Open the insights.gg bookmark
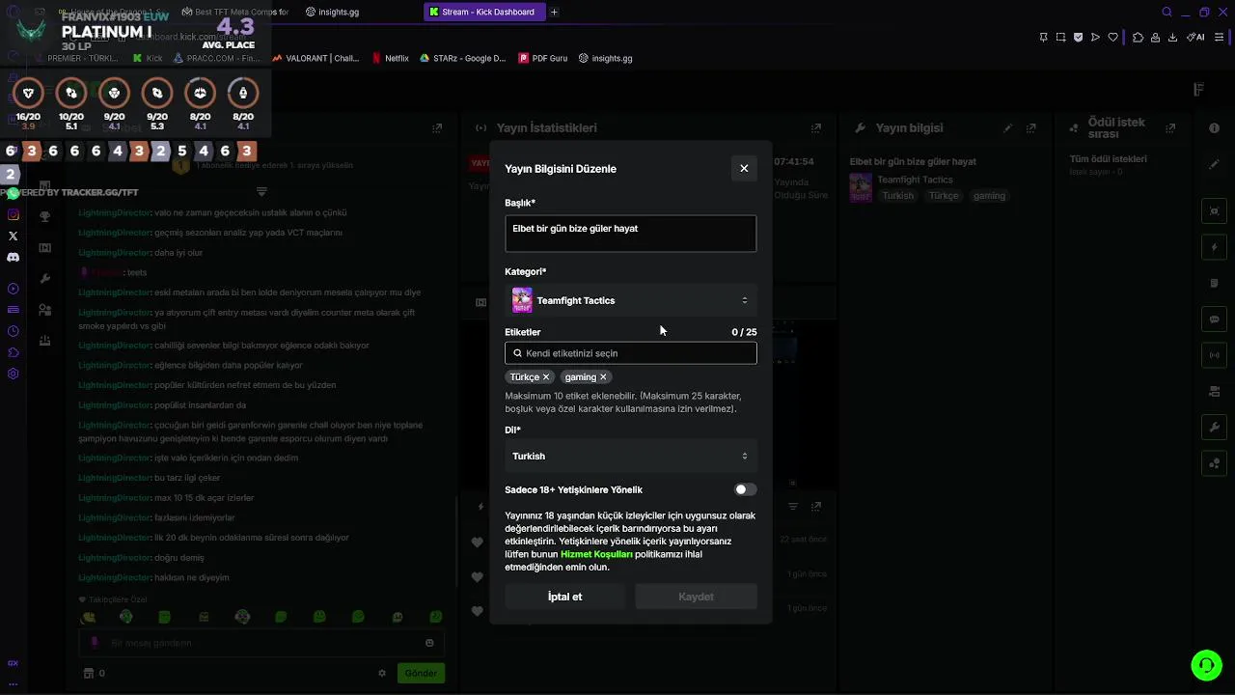1235x695 pixels. click(x=605, y=58)
